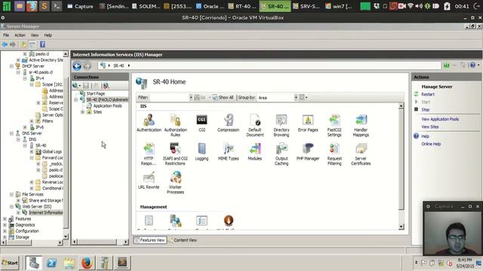Switch to RT-40 window in host taskbar
Screen dimensions: 483x271
coord(242,6)
